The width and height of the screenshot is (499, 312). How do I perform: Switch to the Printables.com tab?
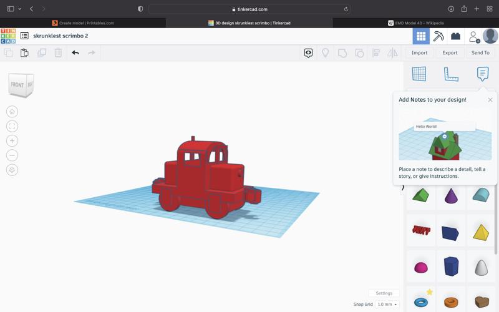(x=83, y=23)
